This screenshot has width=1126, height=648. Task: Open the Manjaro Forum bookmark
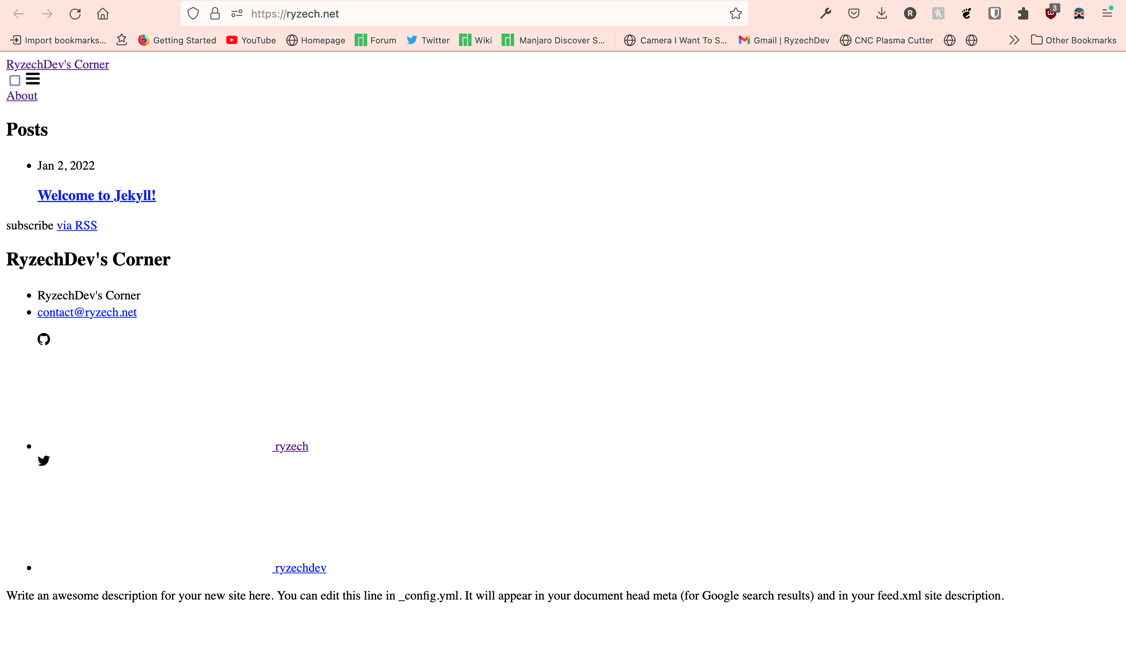375,40
